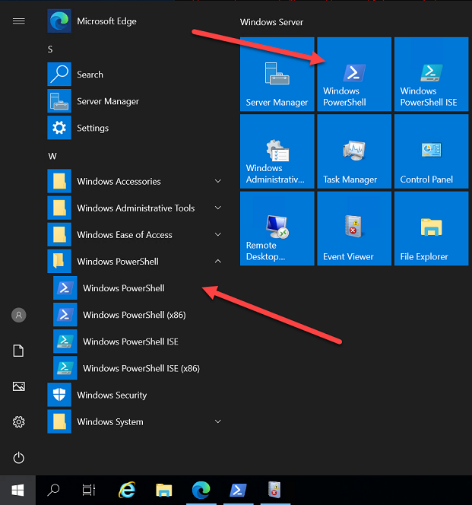
Task: Click the Windows Administrative Tools folder icon
Action: click(59, 208)
